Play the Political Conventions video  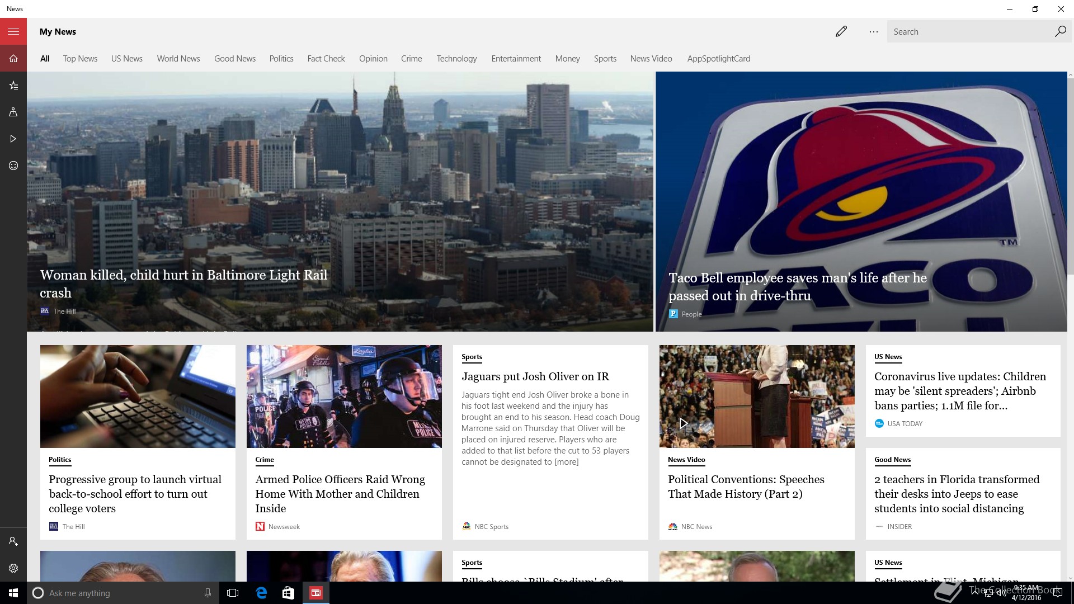point(683,423)
